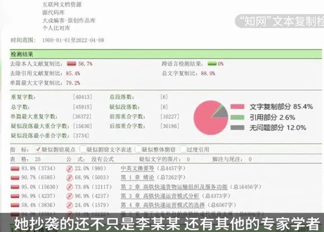The height and width of the screenshot is (232, 324).
Task: Uncheck the 疑似剽窃观点 checkbox
Action: tap(38, 149)
